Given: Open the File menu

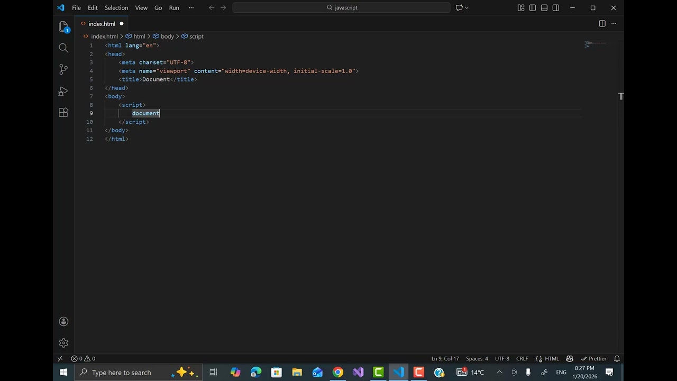Looking at the screenshot, I should tap(76, 8).
